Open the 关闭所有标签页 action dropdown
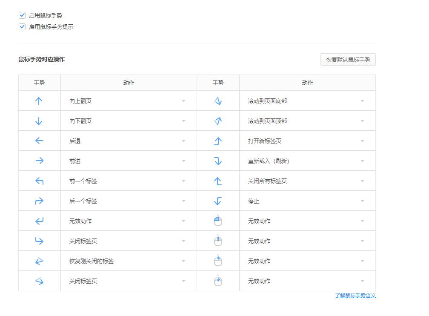 pos(307,181)
